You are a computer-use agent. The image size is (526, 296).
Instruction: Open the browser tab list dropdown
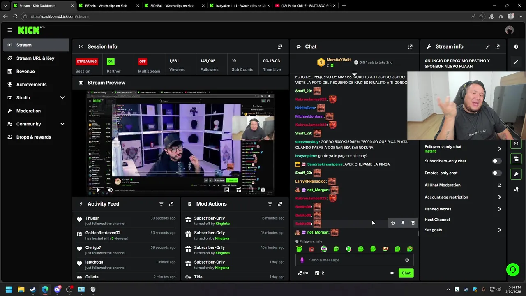click(5, 6)
